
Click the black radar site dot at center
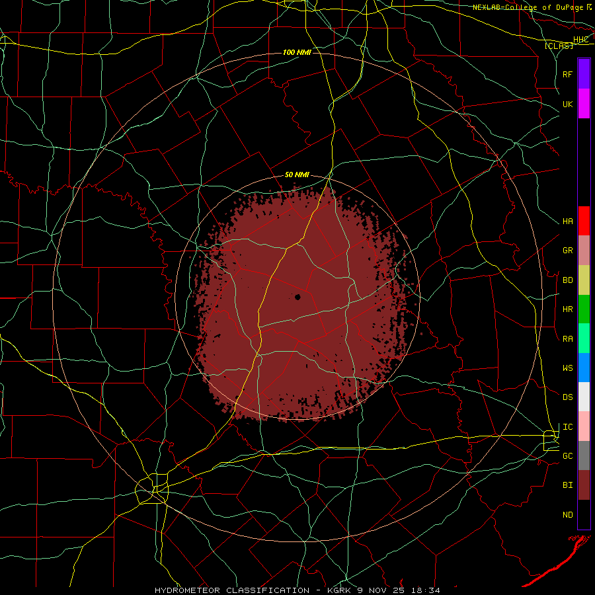pyautogui.click(x=297, y=297)
